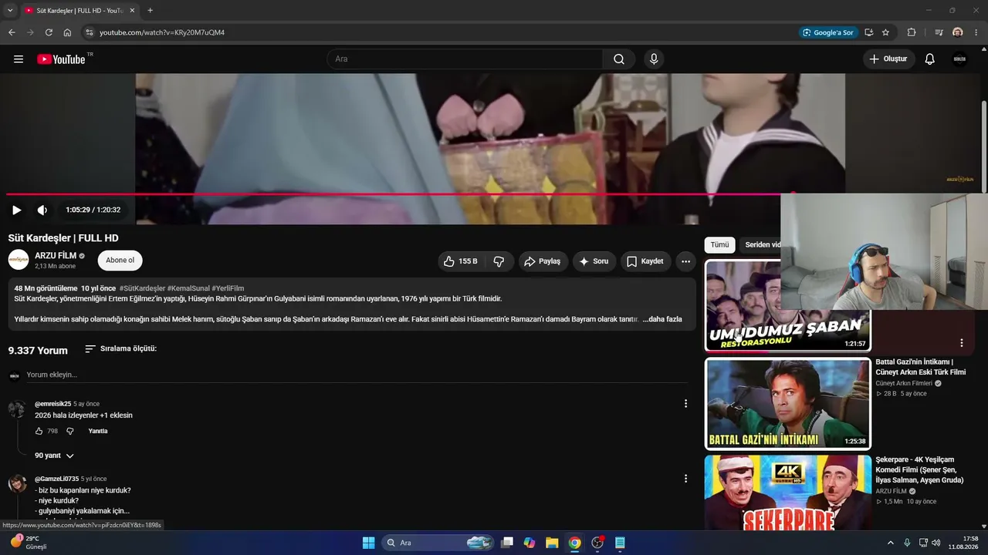Like the video with thumbs up

click(461, 261)
